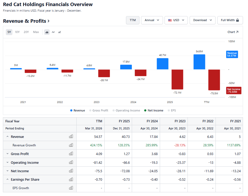Click the 2024 revenue bar 17.8M

(126, 67)
